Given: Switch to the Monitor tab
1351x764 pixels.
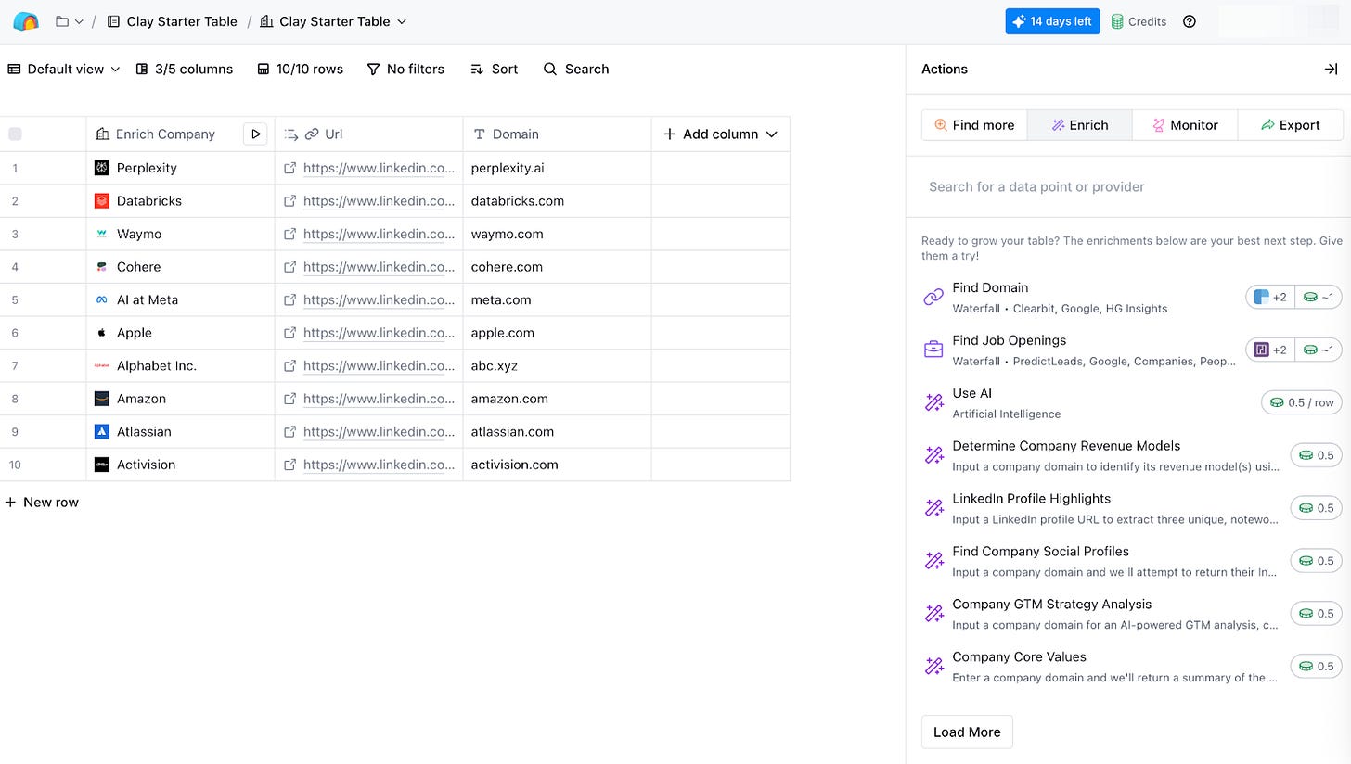Looking at the screenshot, I should point(1185,125).
